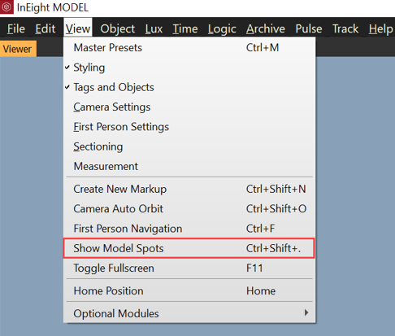Viewport: 395px width, 336px height.
Task: Expand the Optional Modules submenu arrow
Action: tap(306, 312)
